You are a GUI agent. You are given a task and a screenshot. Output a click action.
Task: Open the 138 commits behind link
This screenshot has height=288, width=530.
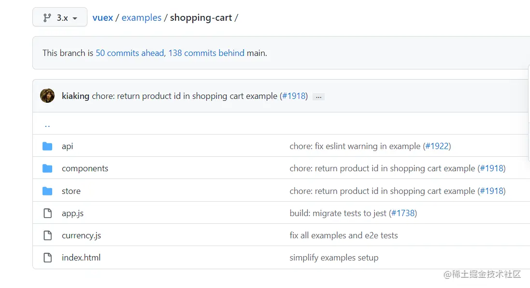coord(206,53)
